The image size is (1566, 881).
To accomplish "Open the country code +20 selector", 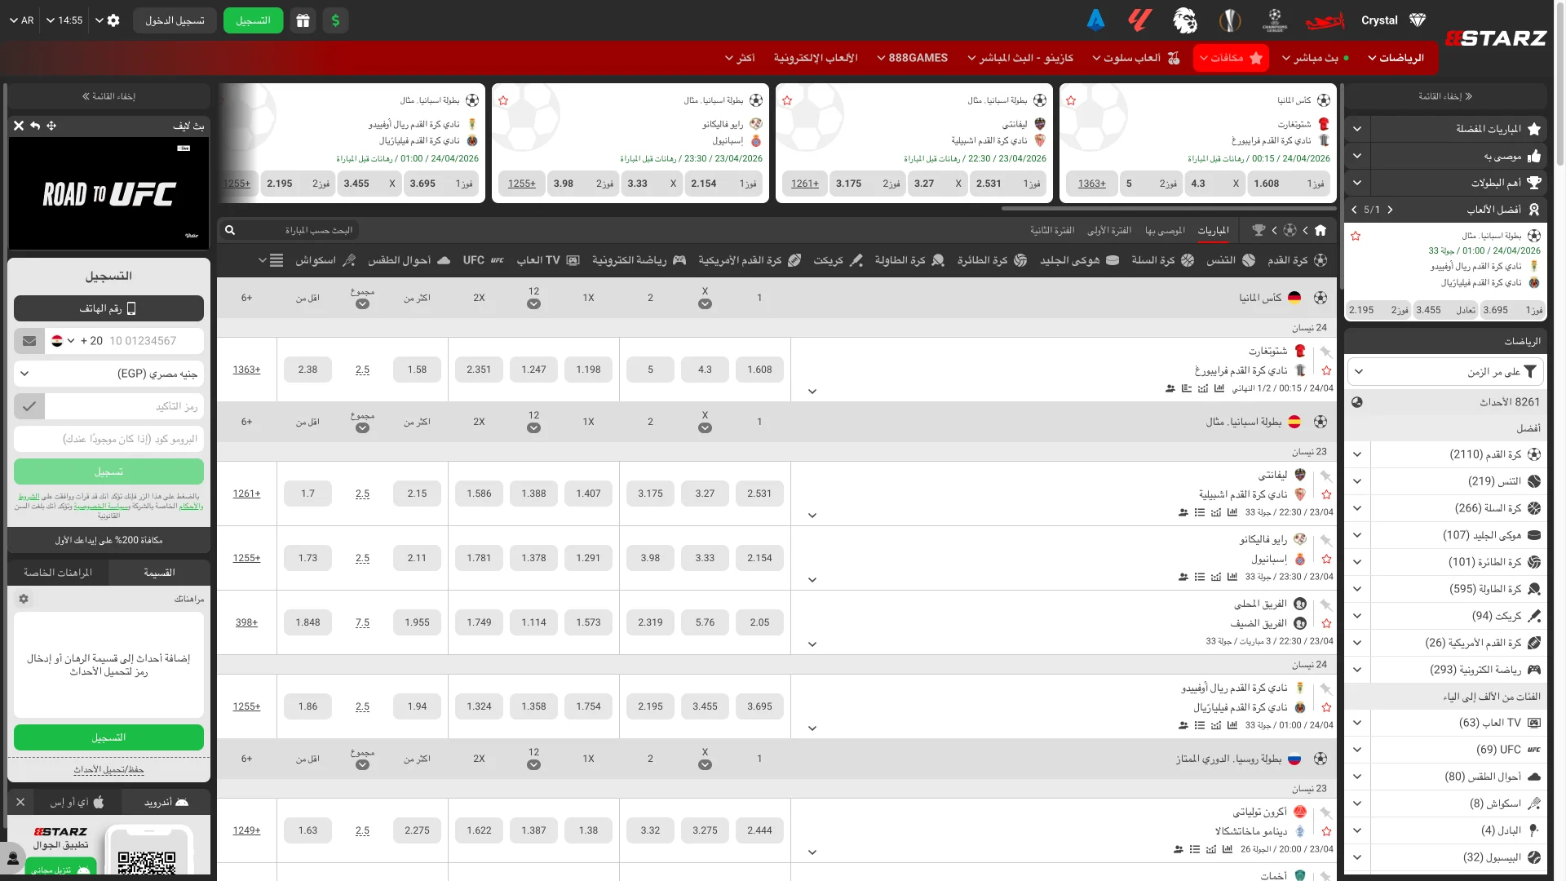I will coord(76,341).
